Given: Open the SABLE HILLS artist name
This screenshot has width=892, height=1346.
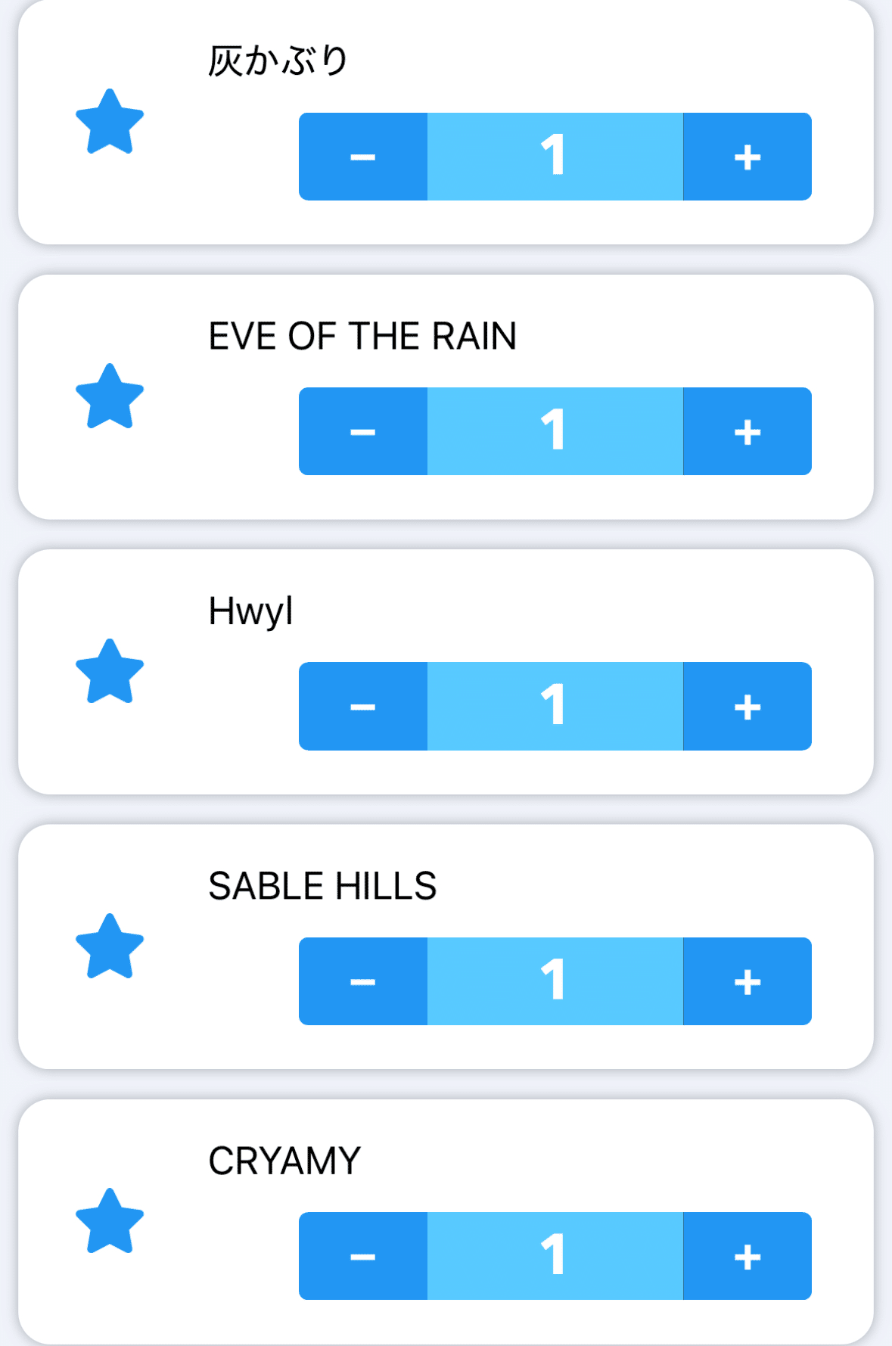Looking at the screenshot, I should click(x=322, y=886).
